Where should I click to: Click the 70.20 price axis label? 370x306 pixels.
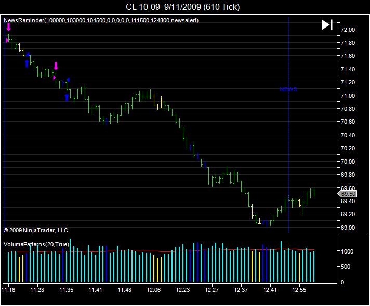[x=348, y=148]
